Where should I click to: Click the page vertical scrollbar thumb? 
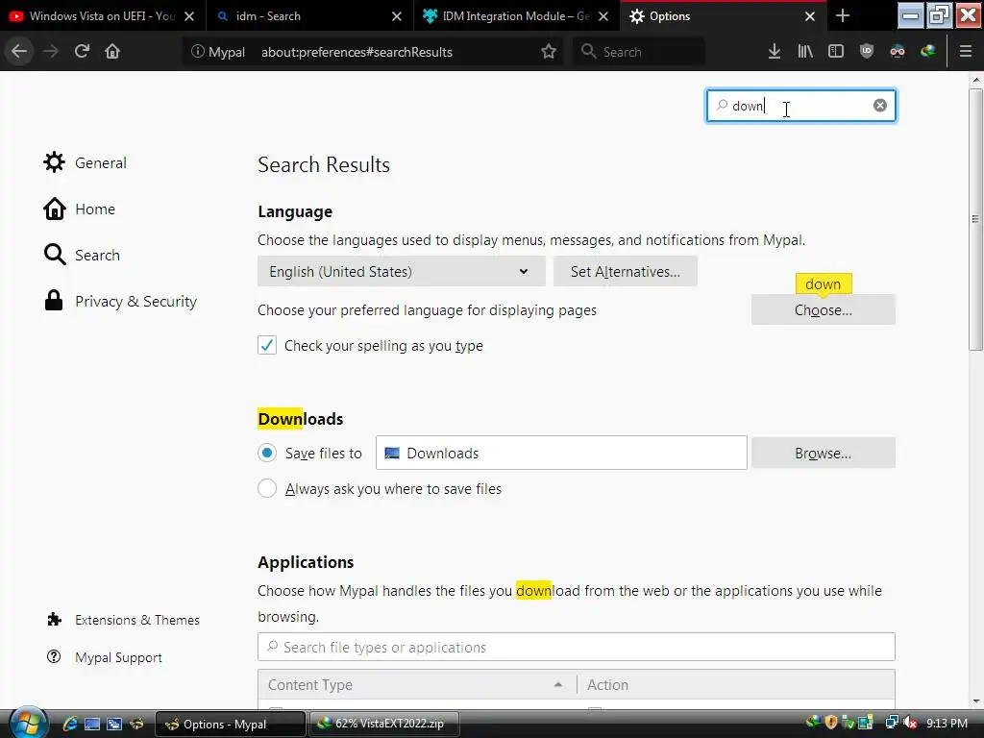pos(975,219)
